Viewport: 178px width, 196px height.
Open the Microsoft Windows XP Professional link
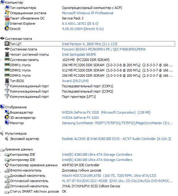[x=87, y=13]
